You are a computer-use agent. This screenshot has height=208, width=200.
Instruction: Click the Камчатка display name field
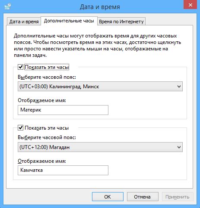tap(63, 170)
